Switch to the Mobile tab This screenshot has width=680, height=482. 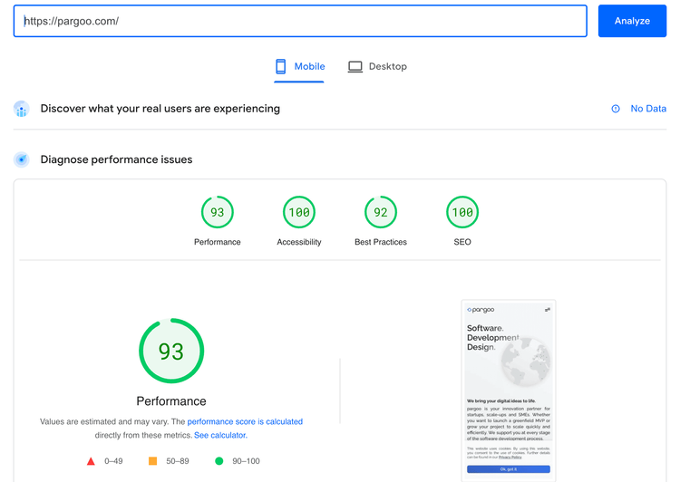coord(299,67)
